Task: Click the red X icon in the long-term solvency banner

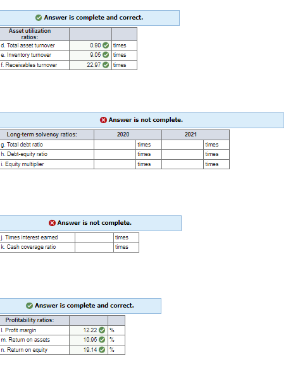Action: coord(103,120)
